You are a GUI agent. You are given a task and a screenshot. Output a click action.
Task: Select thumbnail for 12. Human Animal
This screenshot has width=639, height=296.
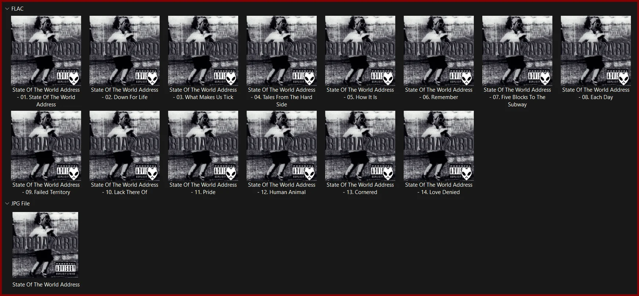[x=282, y=146]
